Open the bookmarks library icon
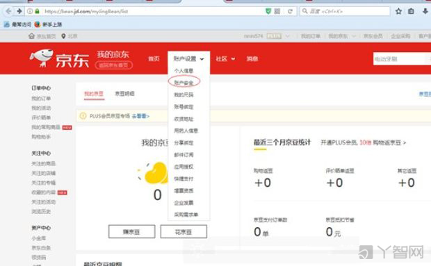 click(412, 11)
